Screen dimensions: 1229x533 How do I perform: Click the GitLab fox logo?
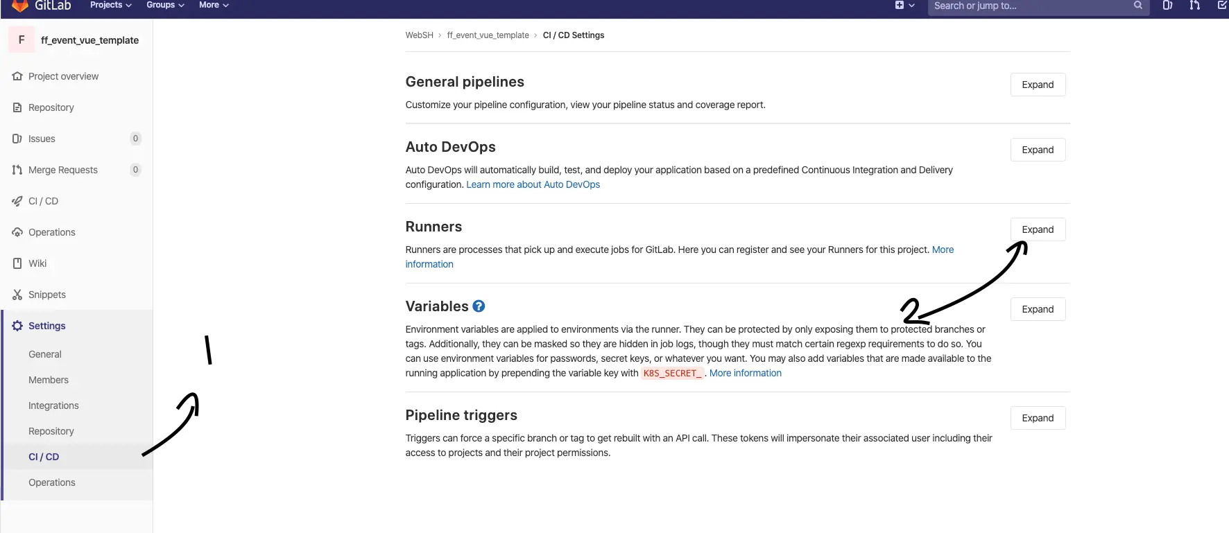(x=20, y=6)
